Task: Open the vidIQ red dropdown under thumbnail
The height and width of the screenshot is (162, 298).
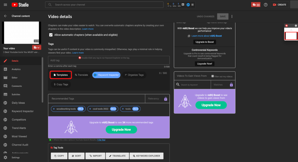Action: 36,47
